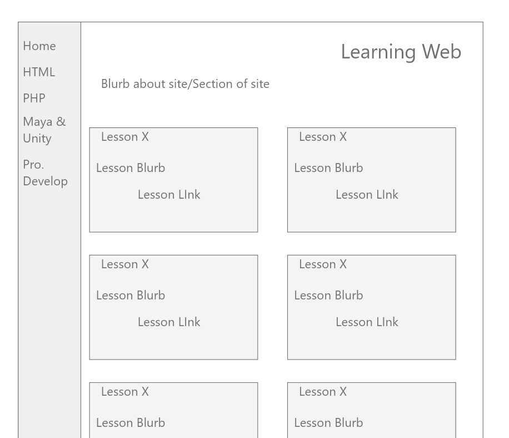Screen dimensions: 509x438
Task: Click Lesson Blurb text in third row's left card
Action: 131,423
